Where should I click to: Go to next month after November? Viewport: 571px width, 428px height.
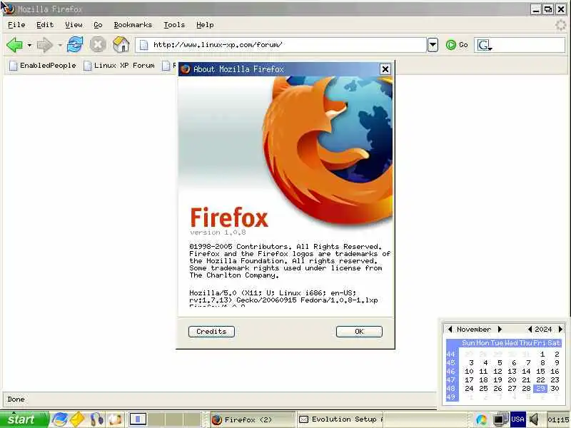500,330
